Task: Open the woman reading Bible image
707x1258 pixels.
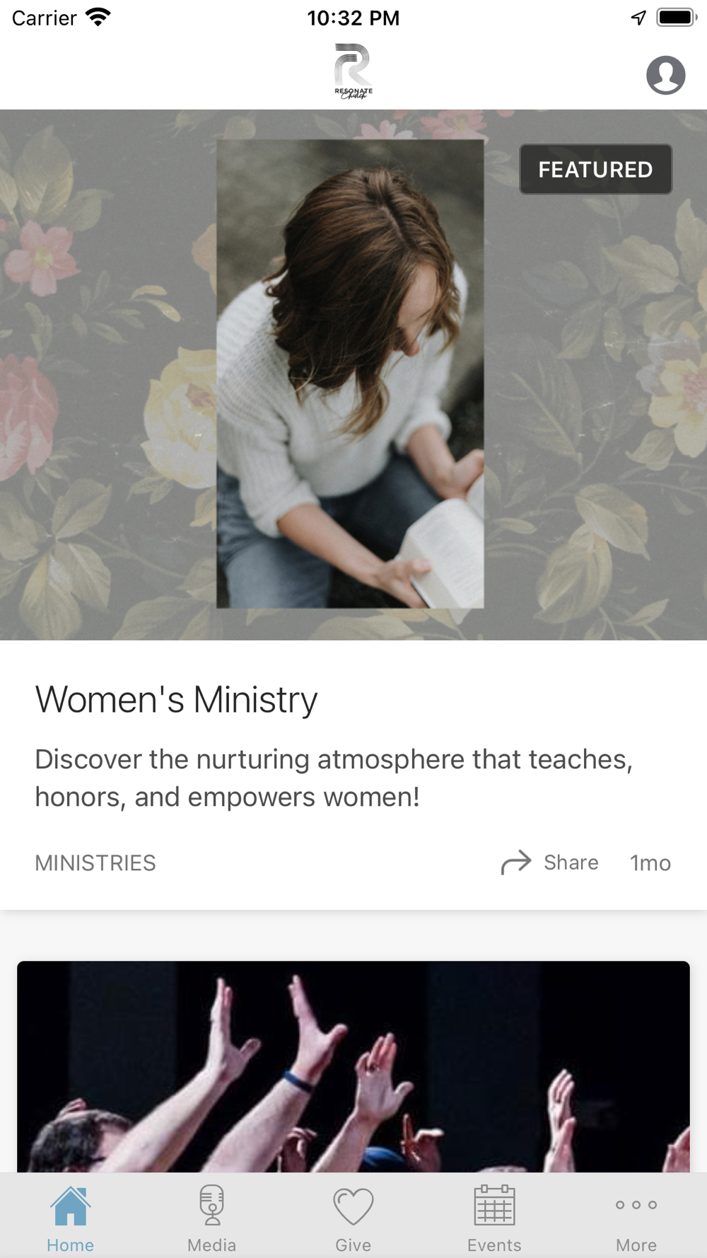Action: 350,374
